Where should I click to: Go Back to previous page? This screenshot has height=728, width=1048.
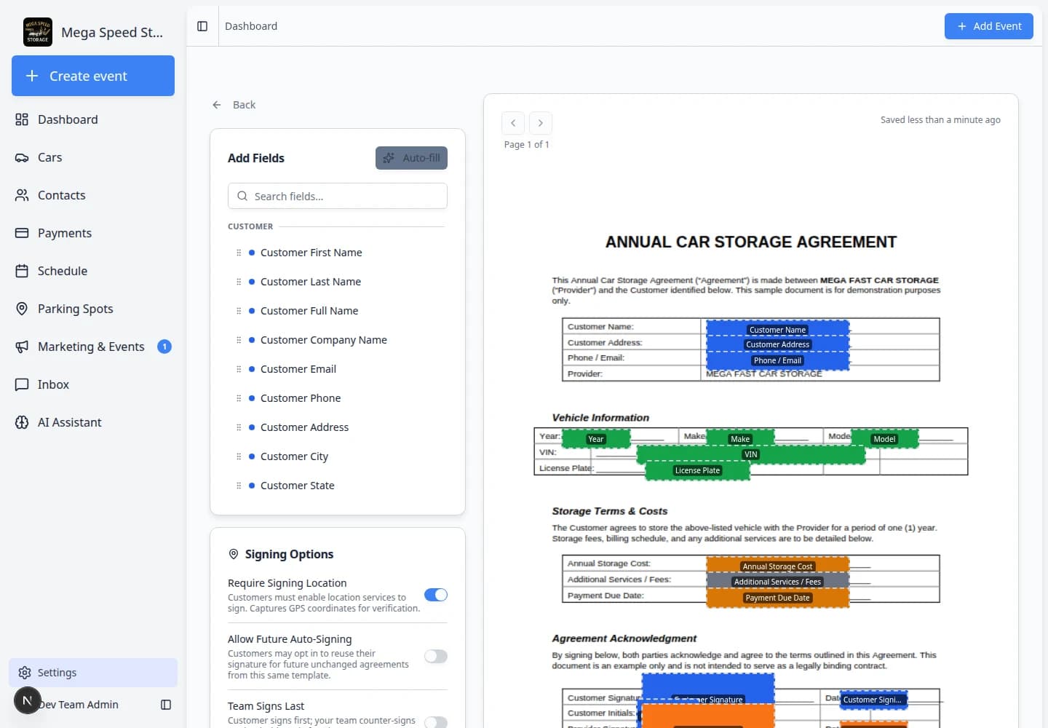tap(234, 105)
